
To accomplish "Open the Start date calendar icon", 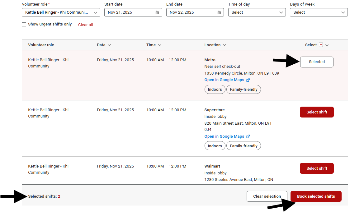I will coord(157,12).
